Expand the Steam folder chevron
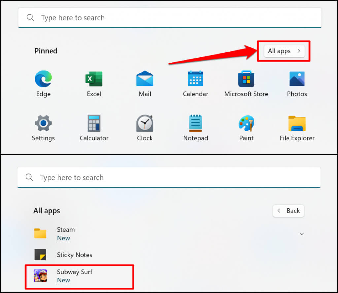 click(302, 234)
